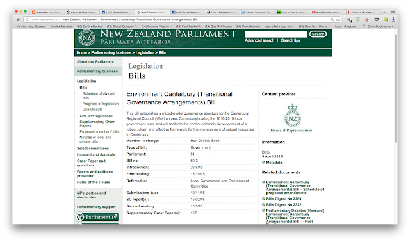Open Papers and petitions presented
This screenshot has height=242, width=410.
(x=95, y=173)
